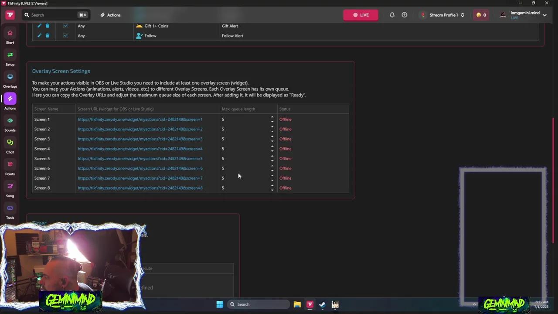Image resolution: width=558 pixels, height=314 pixels.
Task: Open the Stream Profile 1 selector
Action: [x=443, y=15]
